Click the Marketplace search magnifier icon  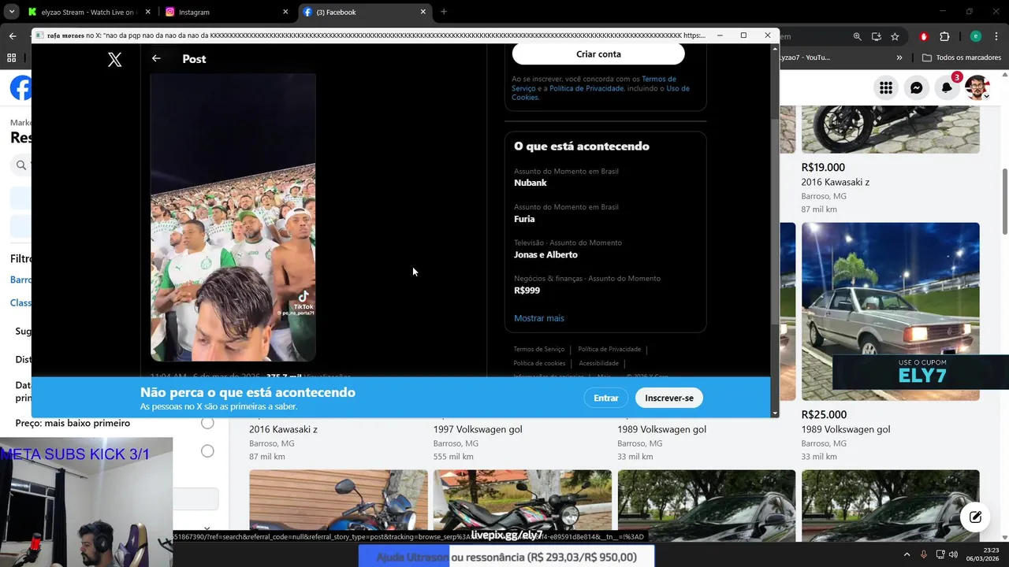(x=21, y=165)
